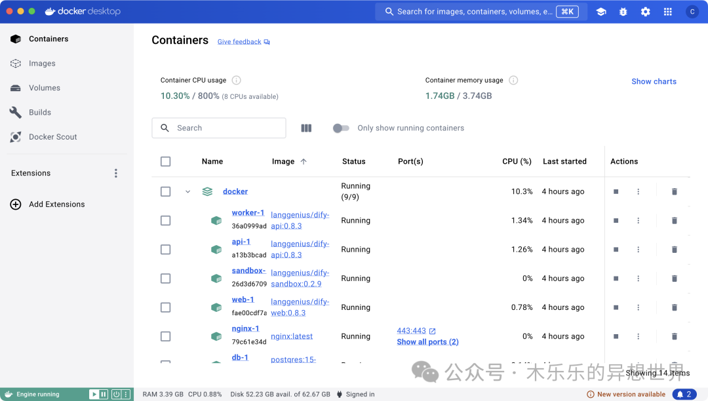Viewport: 708px width, 401px height.
Task: Check the select-all containers header checkbox
Action: click(166, 161)
